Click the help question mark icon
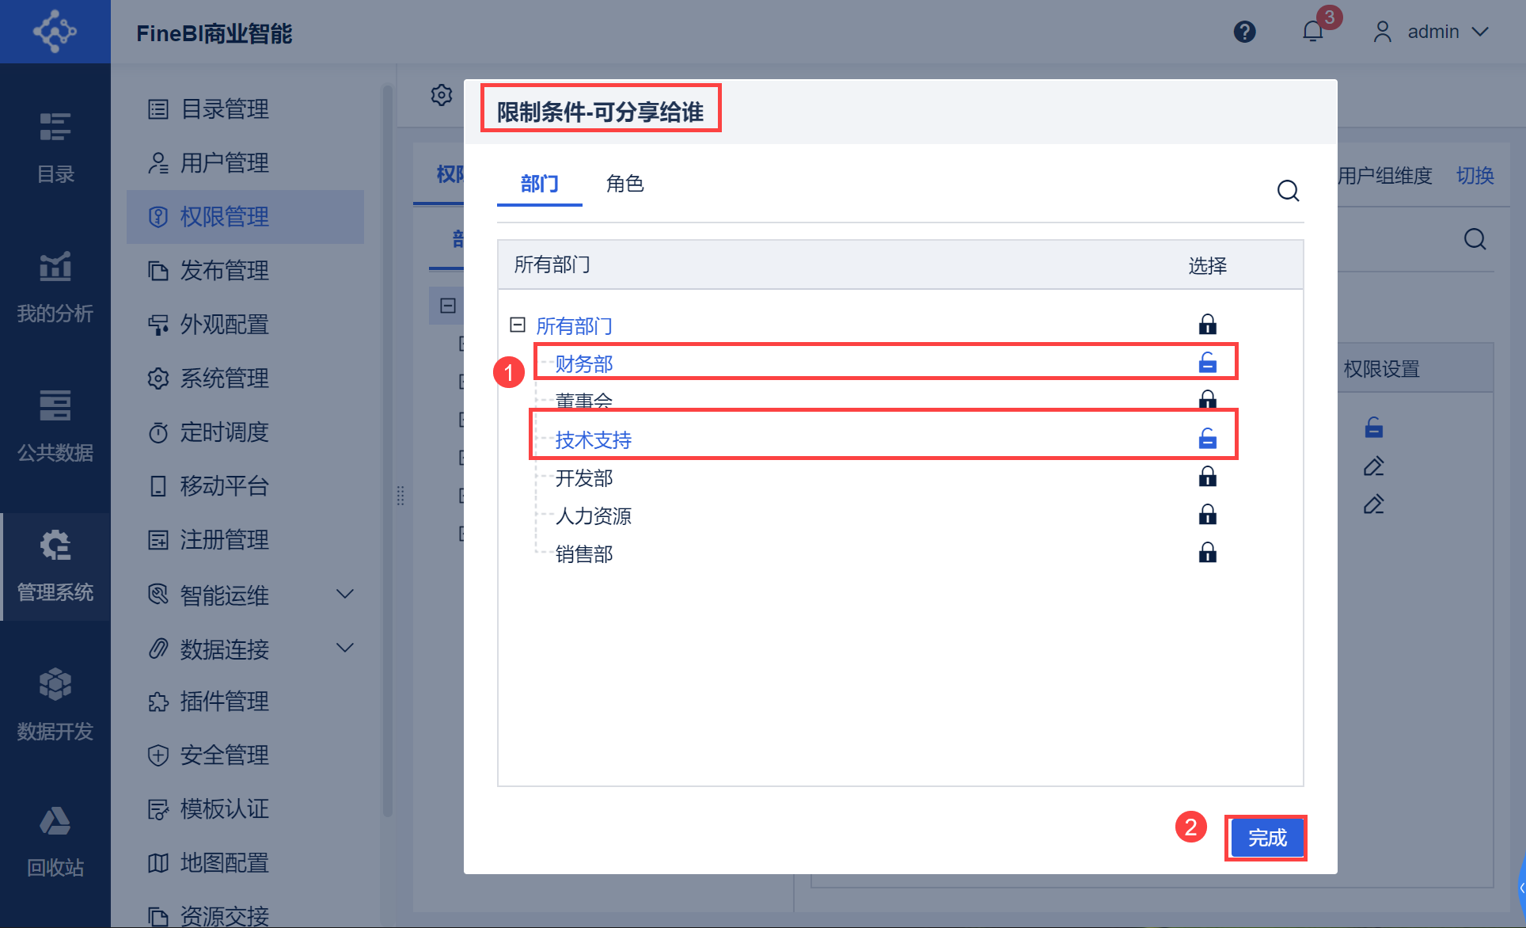The height and width of the screenshot is (928, 1526). pos(1244,32)
